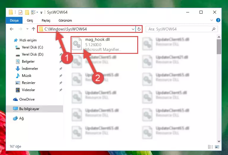Click the scrollbar down arrow
Image resolution: width=228 pixels, height=155 pixels.
pyautogui.click(x=219, y=141)
